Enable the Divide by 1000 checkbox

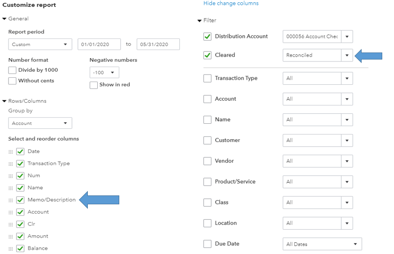tap(12, 70)
